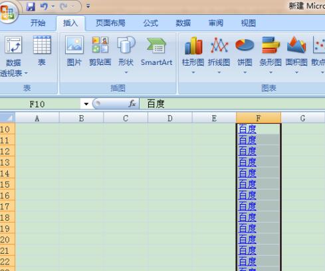Select column C header
Screen dimensions: 325x271
pos(126,119)
